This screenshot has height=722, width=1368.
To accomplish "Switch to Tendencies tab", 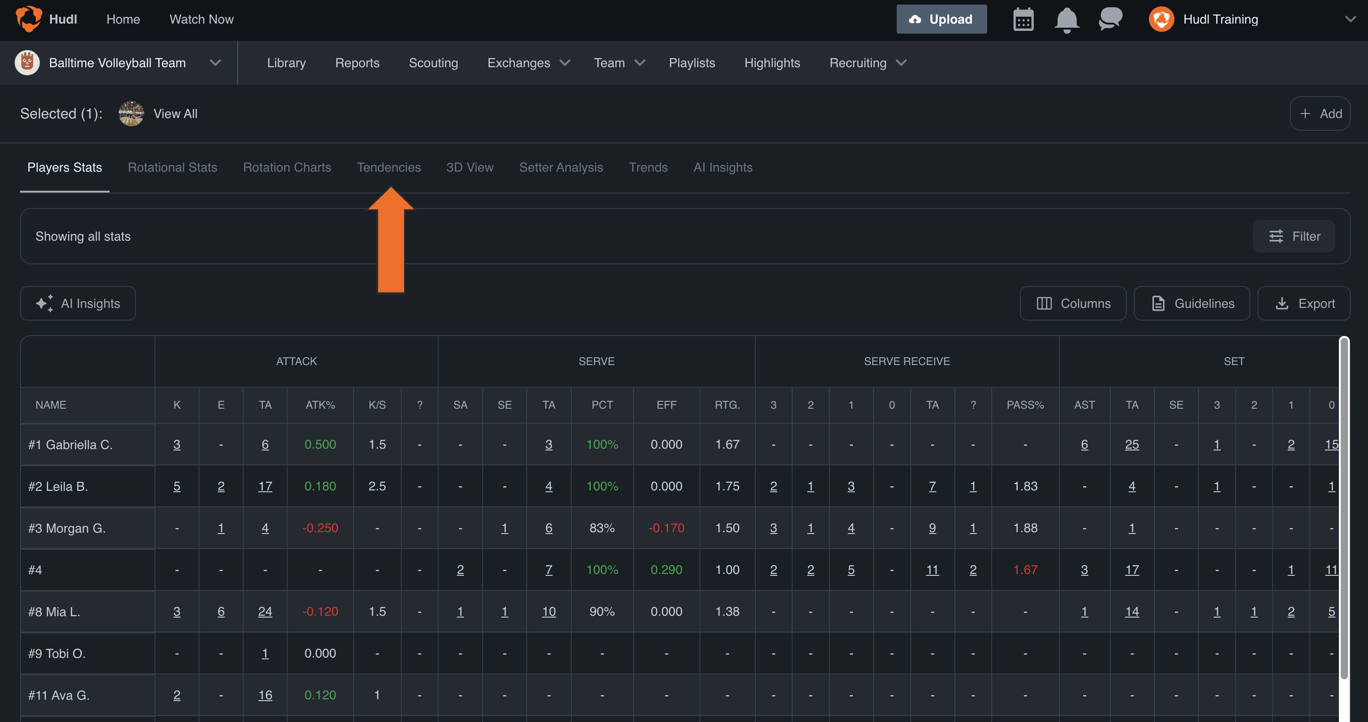I will click(x=389, y=167).
